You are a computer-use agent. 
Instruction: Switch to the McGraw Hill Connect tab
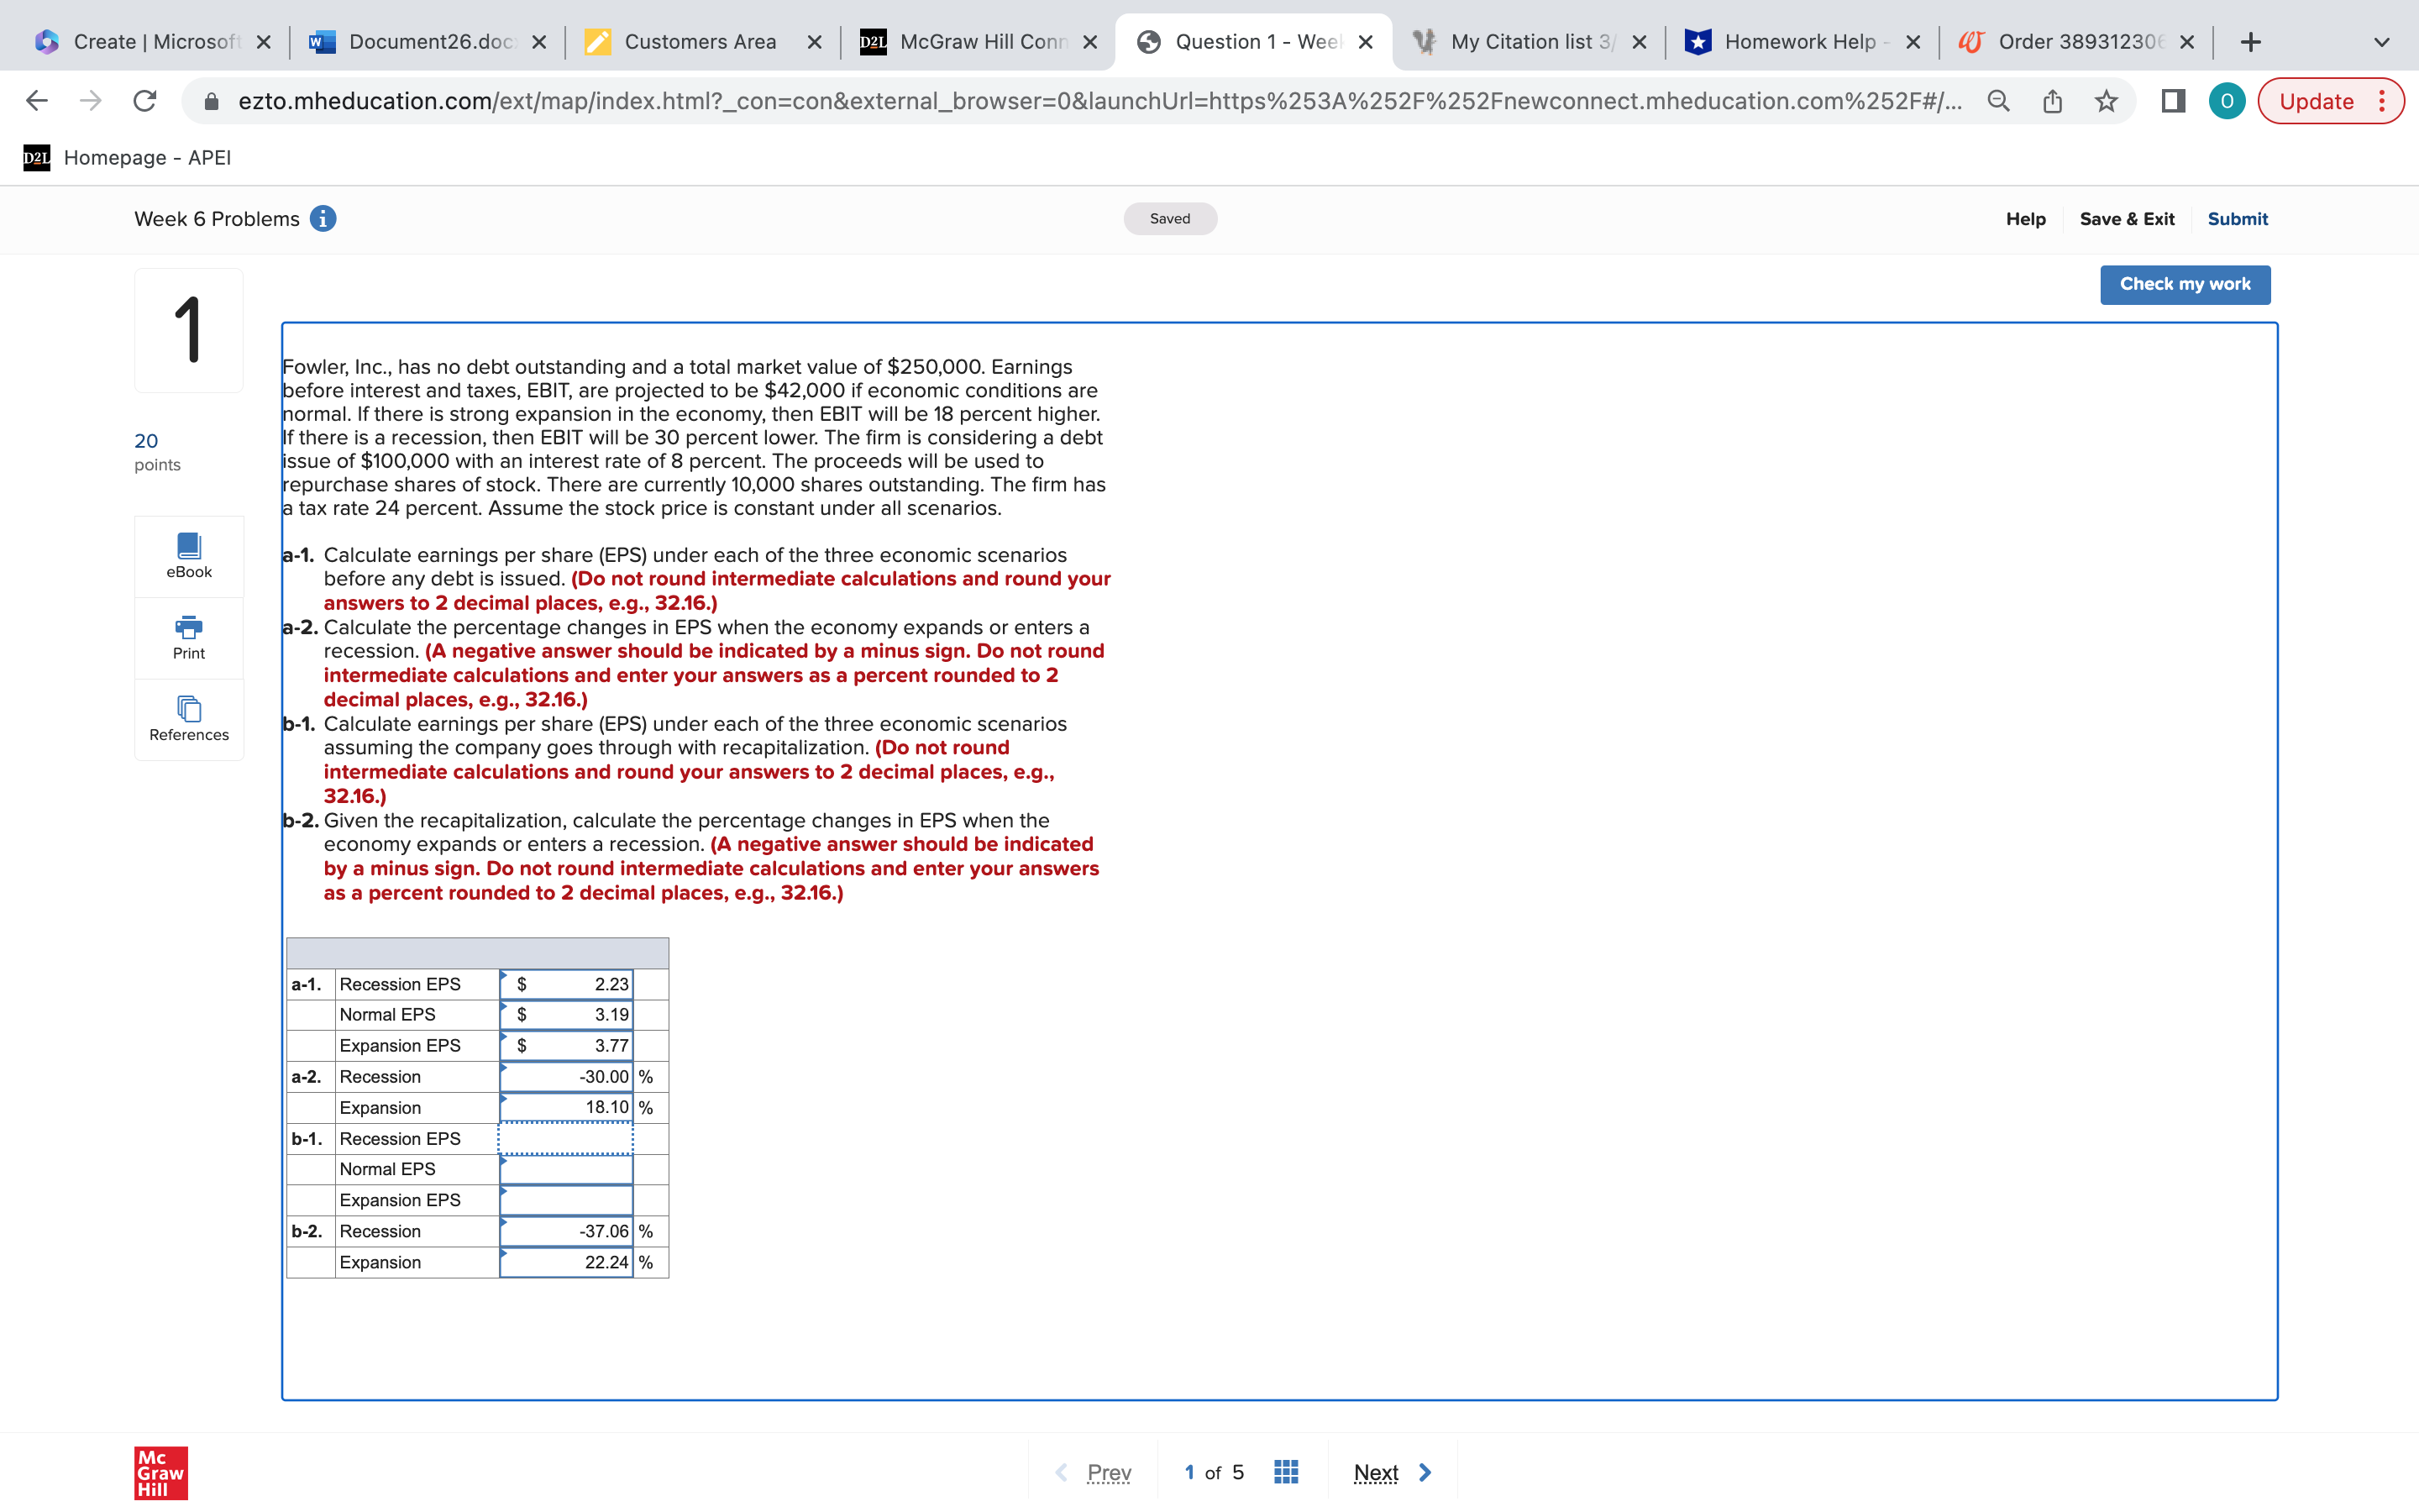(974, 41)
